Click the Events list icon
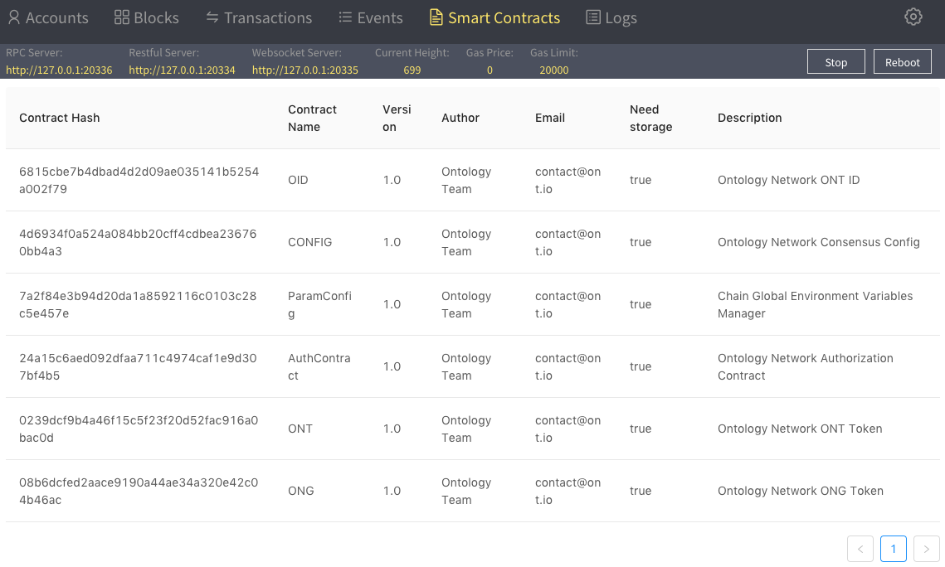The width and height of the screenshot is (945, 567). (345, 17)
